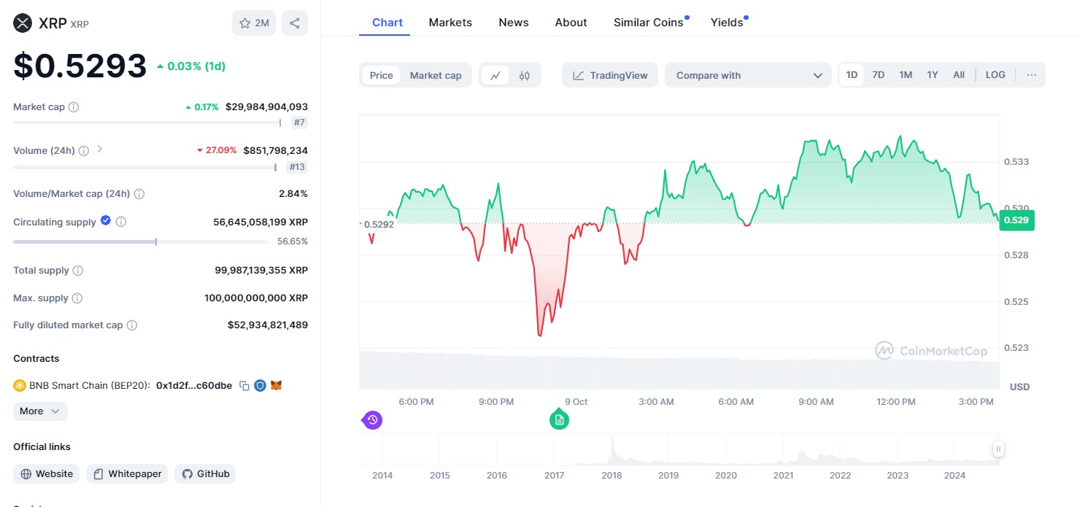Copy the BNB Smart Chain contract address
This screenshot has width=1080, height=507.
pos(244,385)
